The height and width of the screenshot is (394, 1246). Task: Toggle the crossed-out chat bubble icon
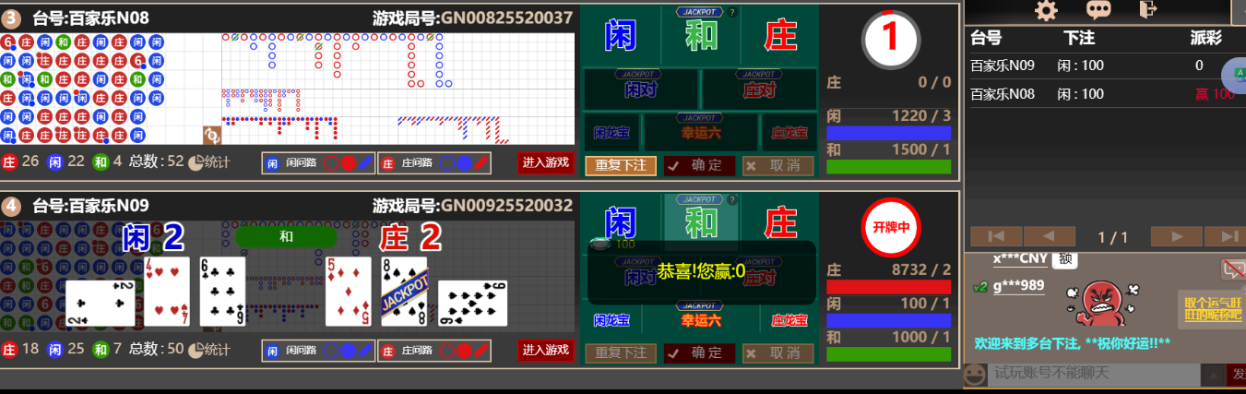click(1232, 269)
